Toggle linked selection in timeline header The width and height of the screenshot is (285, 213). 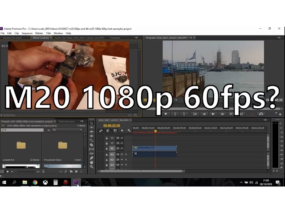pyautogui.click(x=115, y=130)
